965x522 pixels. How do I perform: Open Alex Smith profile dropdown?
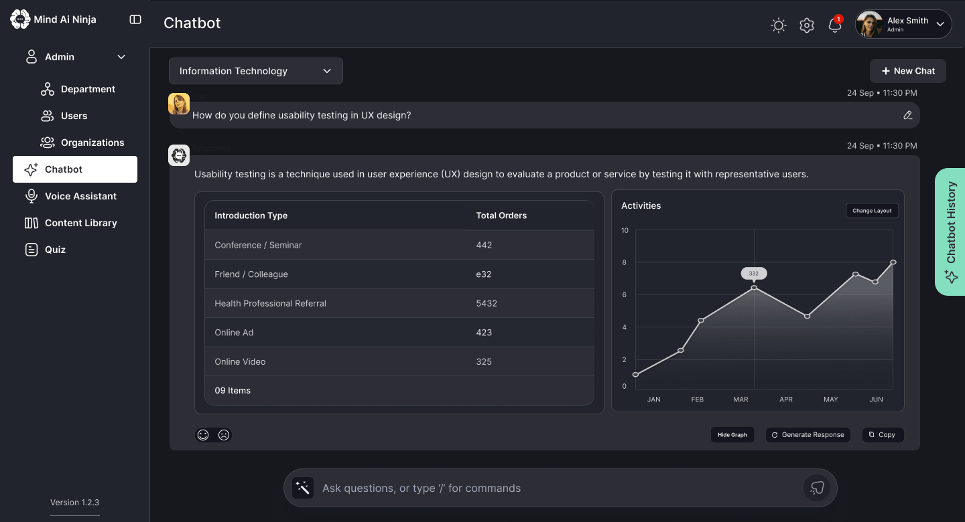[x=903, y=24]
